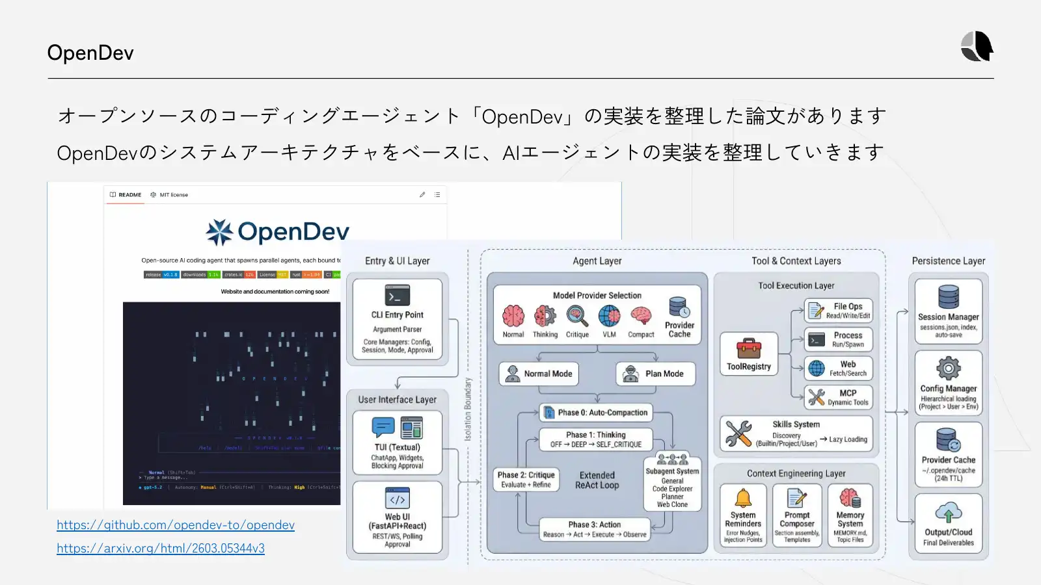Open the README outline list icon
This screenshot has height=585, width=1041.
(x=437, y=194)
